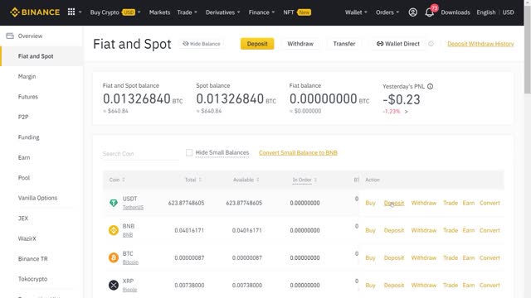Image resolution: width=531 pixels, height=298 pixels.
Task: Click the Transfer button
Action: click(344, 44)
